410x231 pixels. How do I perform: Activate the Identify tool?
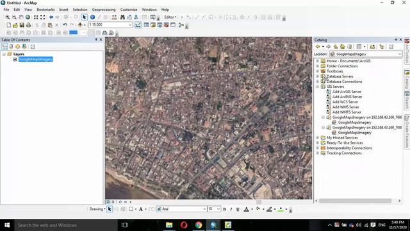(x=92, y=17)
